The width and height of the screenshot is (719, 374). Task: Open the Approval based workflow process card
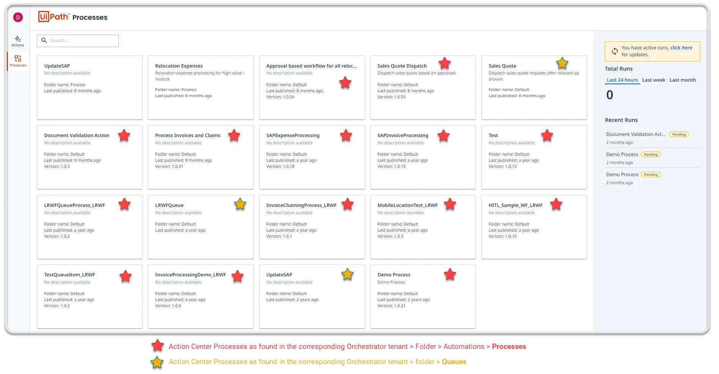pos(312,88)
